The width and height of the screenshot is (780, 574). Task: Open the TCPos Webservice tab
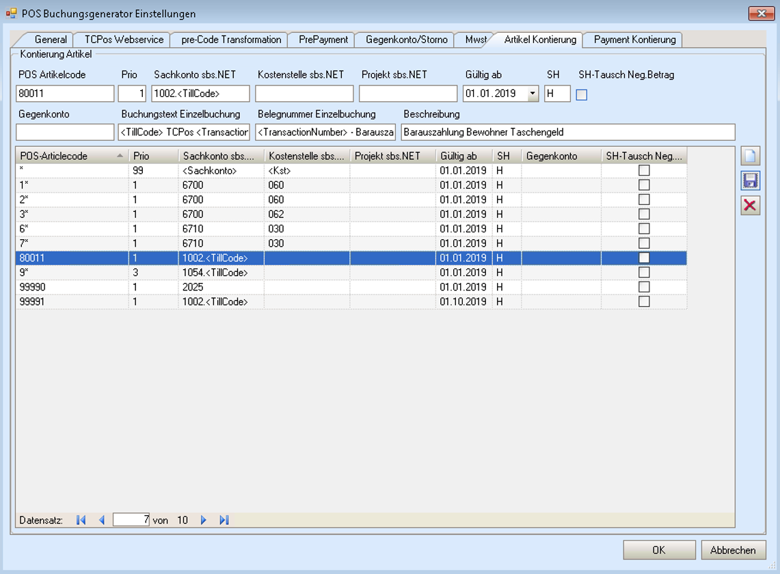[x=124, y=40]
